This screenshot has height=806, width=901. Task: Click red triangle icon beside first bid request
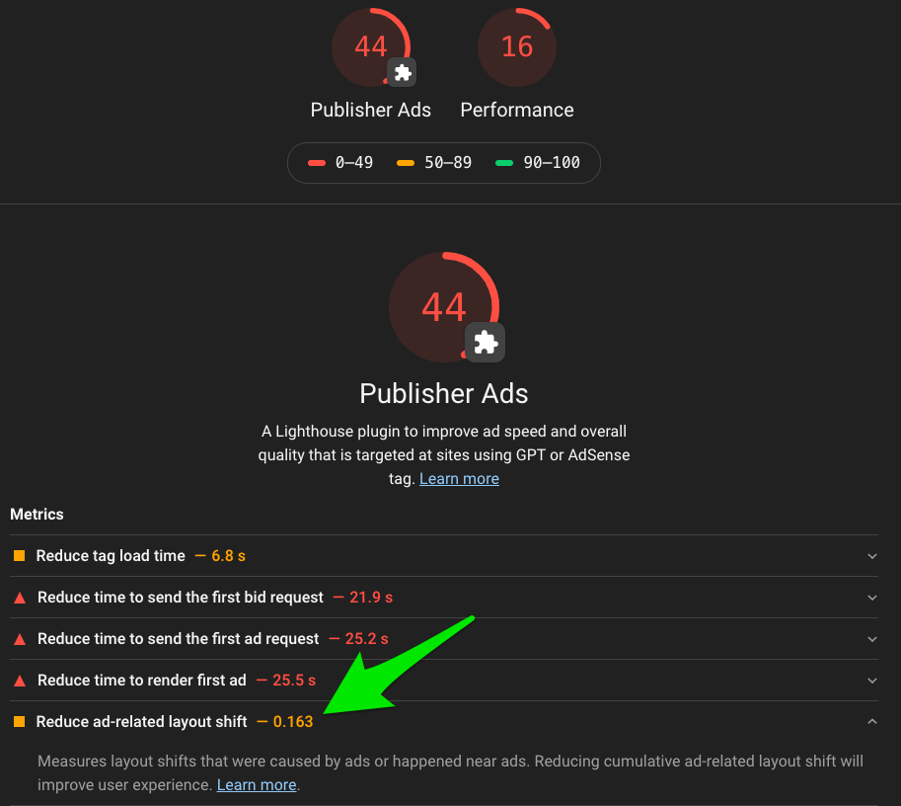click(x=20, y=598)
